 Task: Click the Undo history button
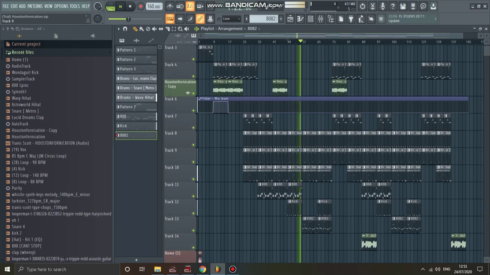pyautogui.click(x=363, y=6)
